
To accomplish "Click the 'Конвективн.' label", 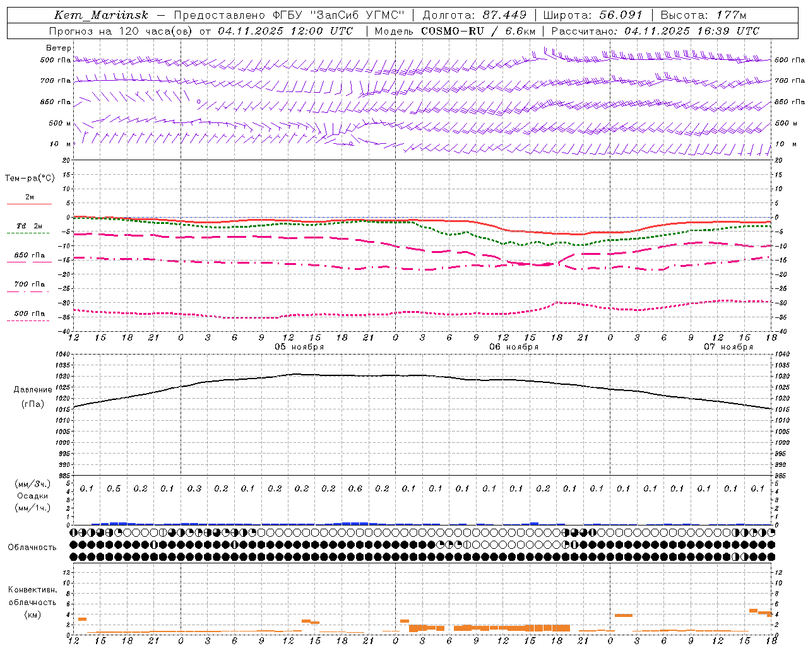I will (x=32, y=590).
